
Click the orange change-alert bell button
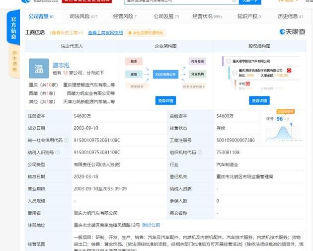146,33
